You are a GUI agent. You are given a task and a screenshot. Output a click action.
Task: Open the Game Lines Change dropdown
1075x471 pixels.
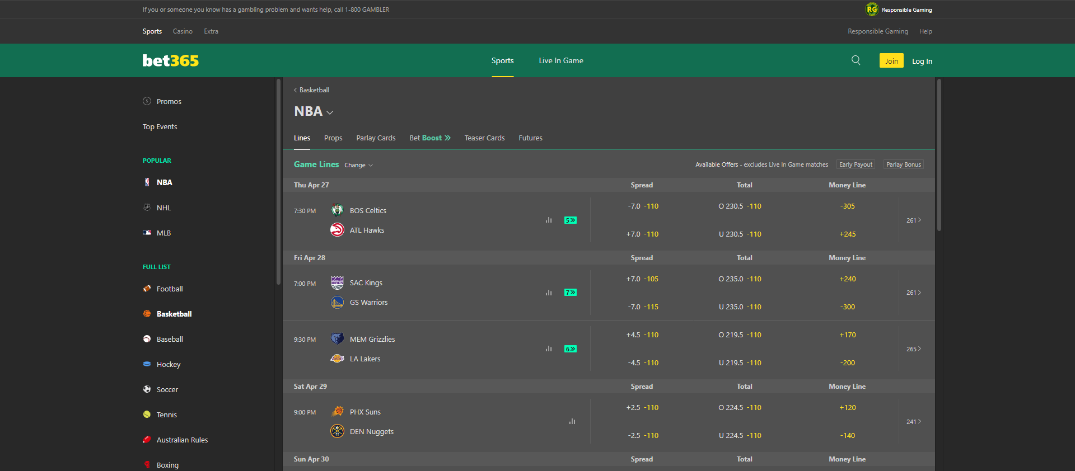point(358,165)
